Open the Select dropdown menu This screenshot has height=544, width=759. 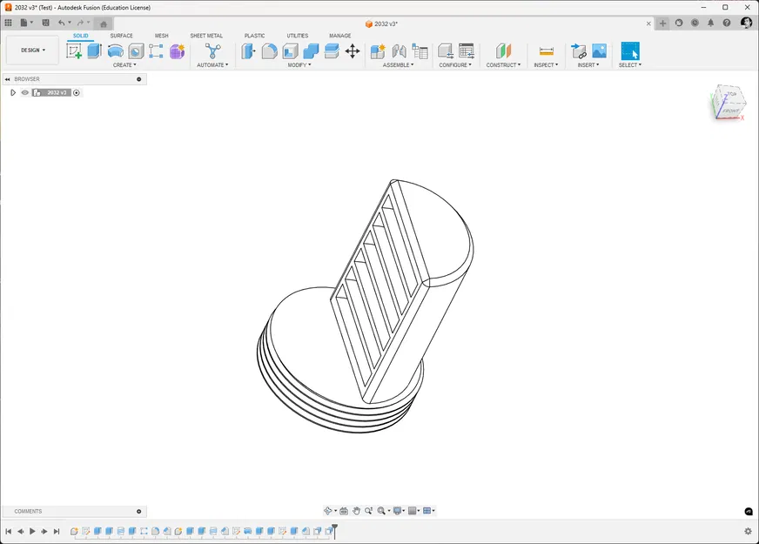point(630,65)
